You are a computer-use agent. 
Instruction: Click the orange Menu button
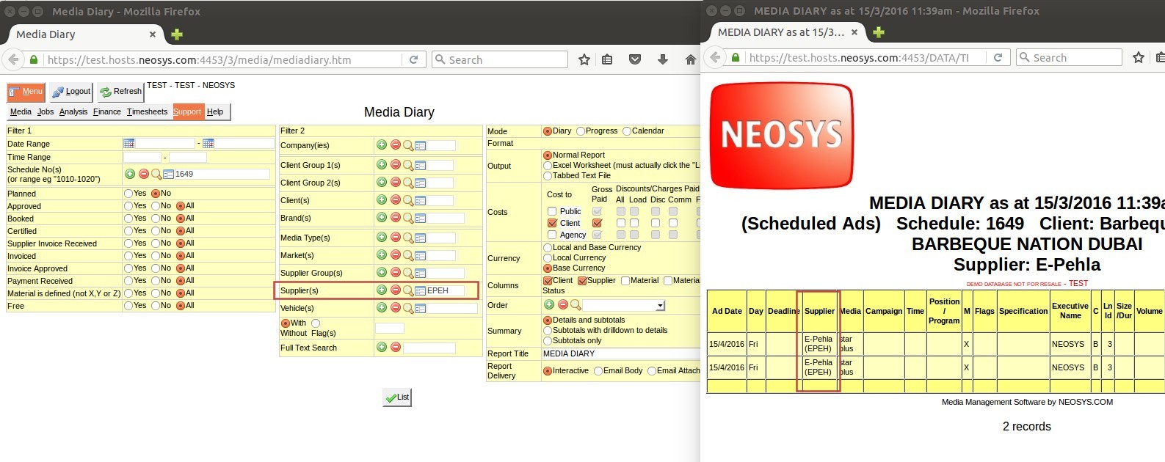tap(26, 92)
